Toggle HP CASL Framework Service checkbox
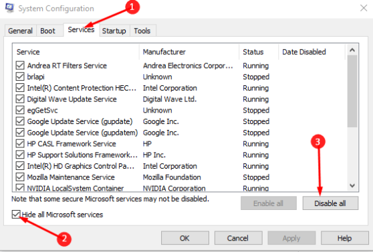The height and width of the screenshot is (252, 373). [x=20, y=143]
